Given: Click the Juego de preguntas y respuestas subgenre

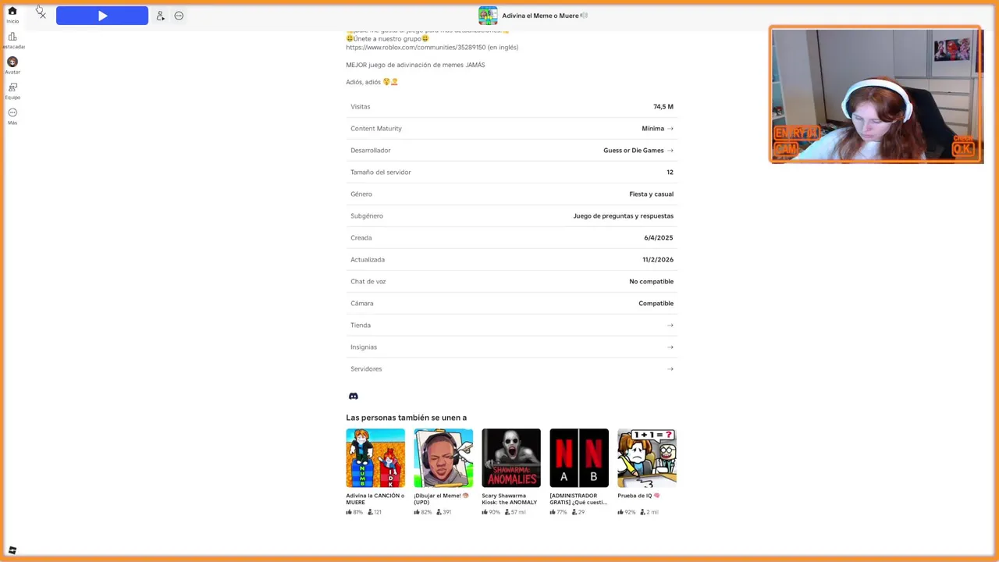Looking at the screenshot, I should pos(623,215).
